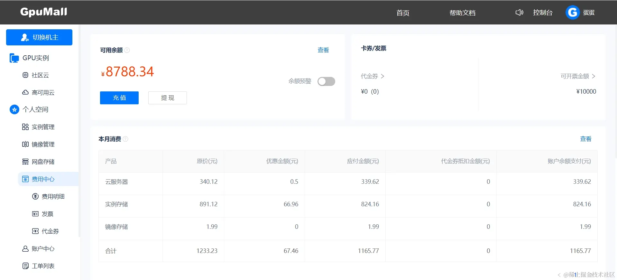Open 账户中心 sidebar item

point(43,248)
